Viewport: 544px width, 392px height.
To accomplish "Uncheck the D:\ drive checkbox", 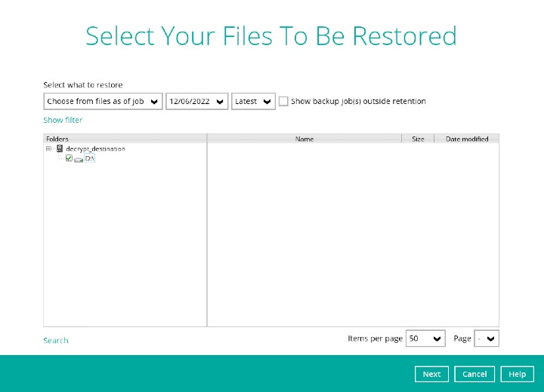I will point(69,158).
